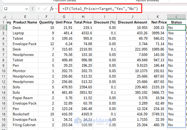Open the Name Box dropdown arrow
This screenshot has height=130, width=187.
pyautogui.click(x=26, y=9)
